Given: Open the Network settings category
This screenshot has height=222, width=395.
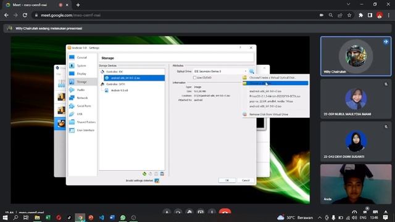Looking at the screenshot, I should click(82, 97).
